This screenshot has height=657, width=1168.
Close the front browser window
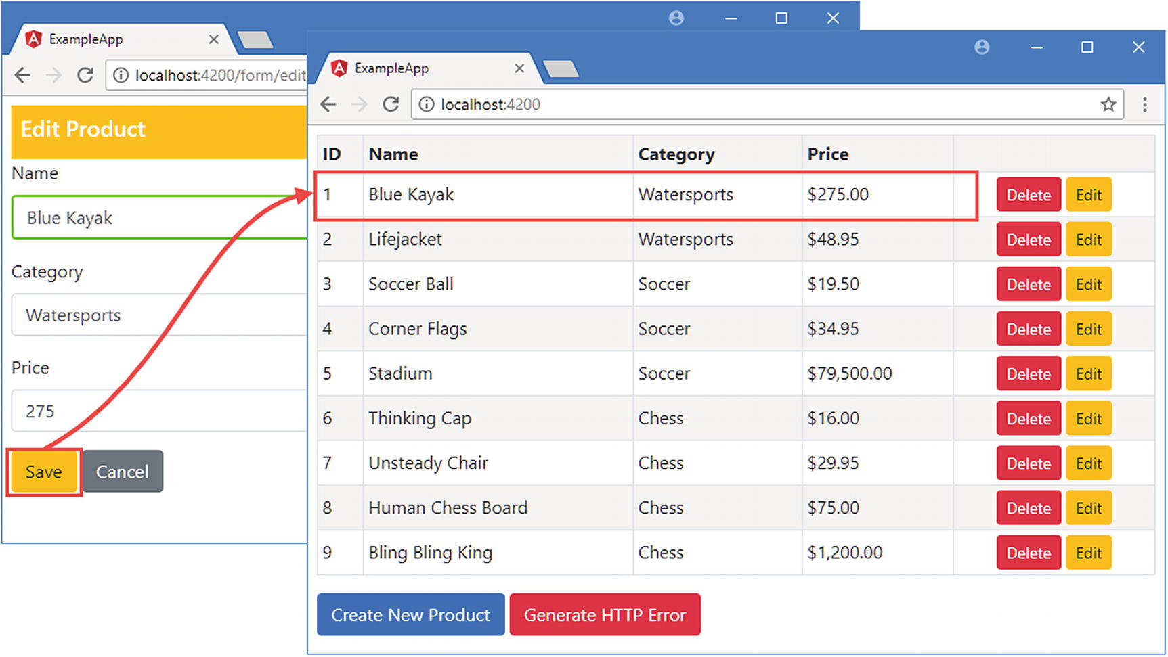point(1139,47)
